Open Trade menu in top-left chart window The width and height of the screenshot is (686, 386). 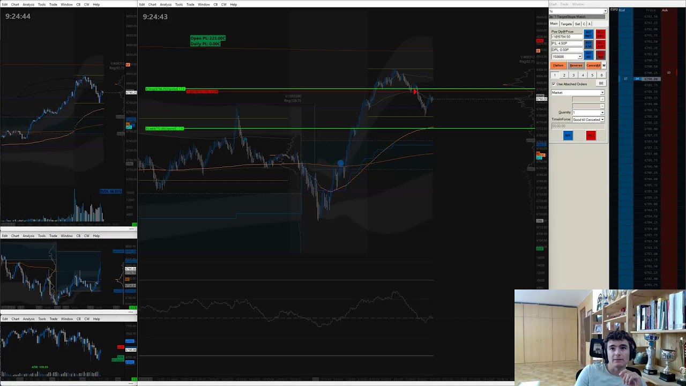[53, 4]
